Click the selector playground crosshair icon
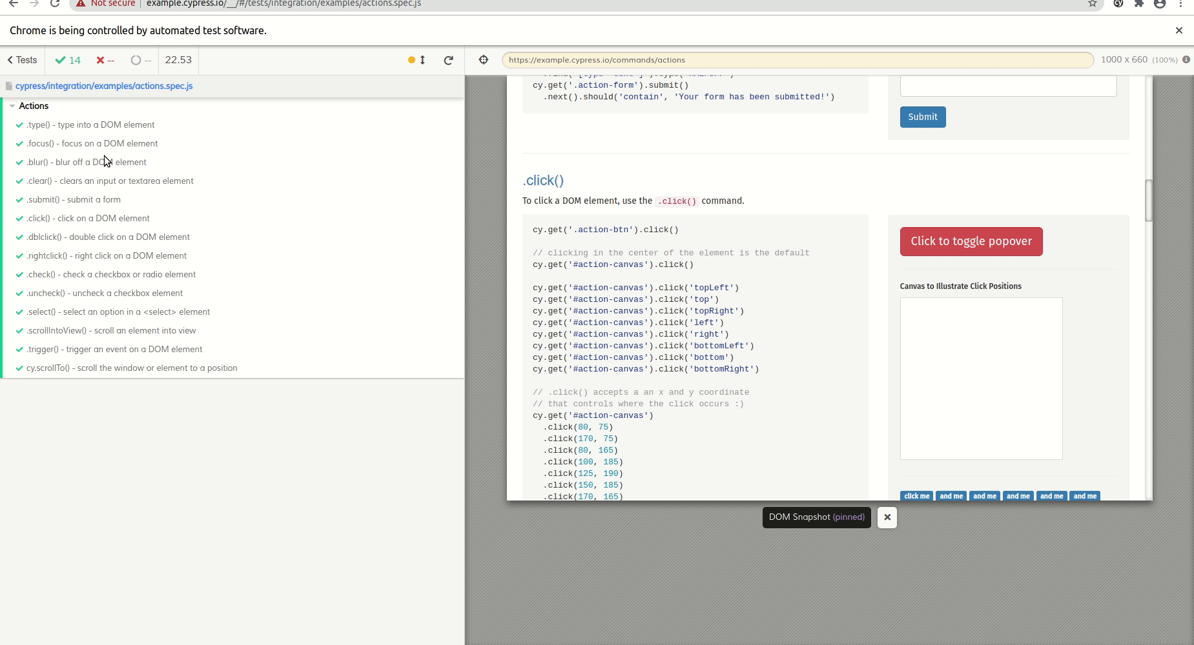The height and width of the screenshot is (645, 1194). (483, 60)
